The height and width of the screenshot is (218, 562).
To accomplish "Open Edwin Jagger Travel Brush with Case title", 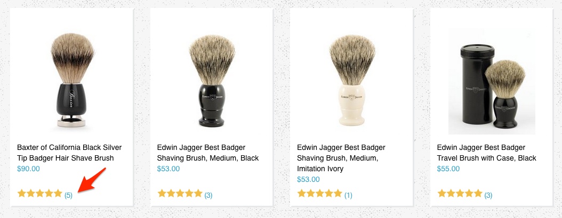I will click(487, 153).
